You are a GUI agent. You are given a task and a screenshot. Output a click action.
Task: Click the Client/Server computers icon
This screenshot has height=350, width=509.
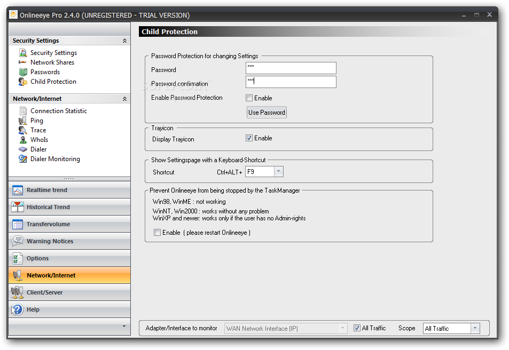[18, 292]
